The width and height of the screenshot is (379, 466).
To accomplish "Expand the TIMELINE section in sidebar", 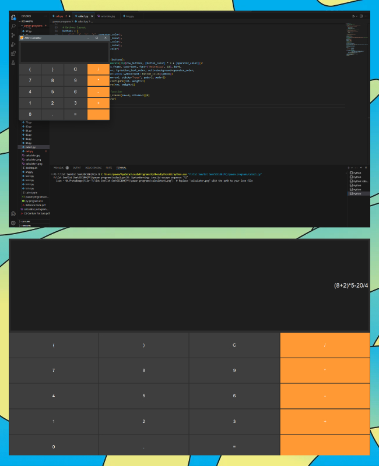I will click(26, 225).
